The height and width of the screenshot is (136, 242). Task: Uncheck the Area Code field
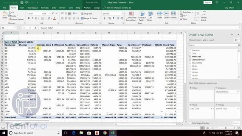190,56
